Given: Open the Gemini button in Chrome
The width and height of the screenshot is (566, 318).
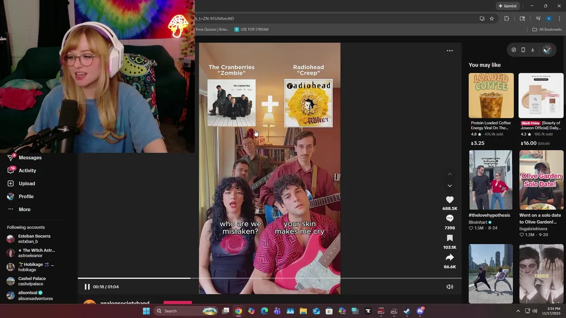Looking at the screenshot, I should click(507, 6).
